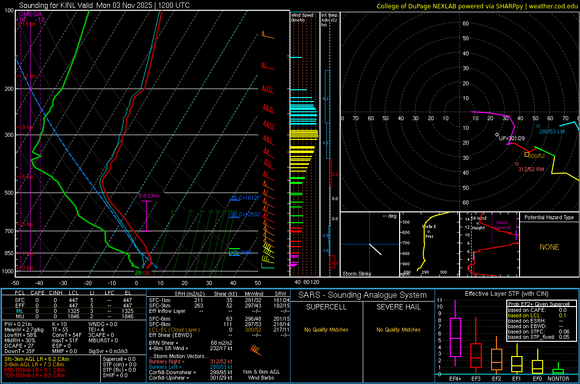Click the "-30 C=16121'" level label

coord(245,198)
